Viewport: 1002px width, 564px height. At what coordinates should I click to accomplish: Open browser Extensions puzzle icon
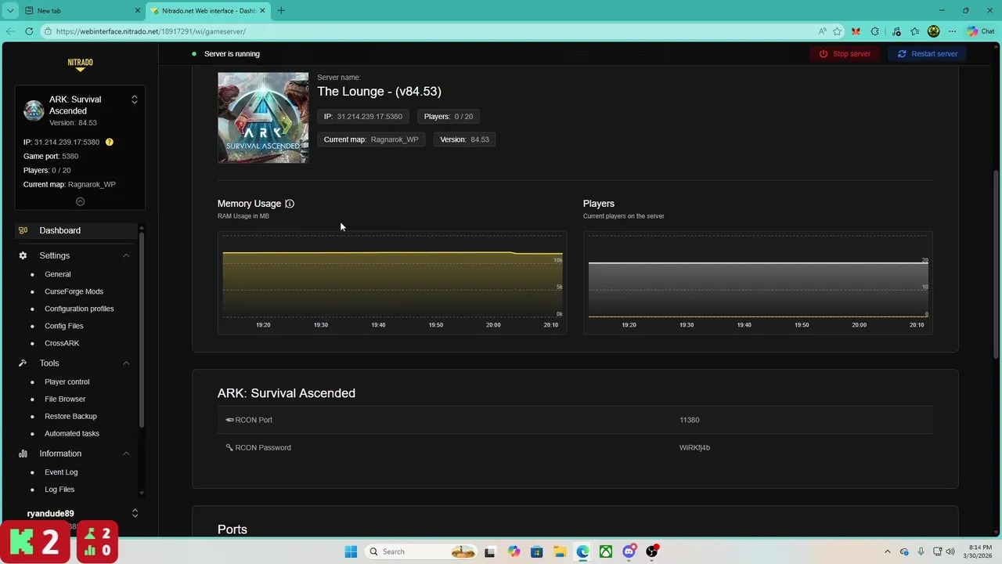875,31
